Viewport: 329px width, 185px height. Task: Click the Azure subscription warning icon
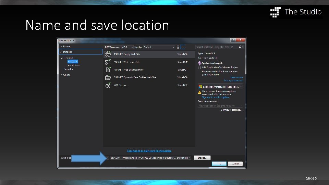[199, 92]
